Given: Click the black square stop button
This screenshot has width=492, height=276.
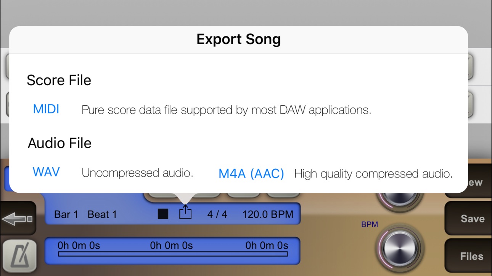Looking at the screenshot, I should coord(163,214).
